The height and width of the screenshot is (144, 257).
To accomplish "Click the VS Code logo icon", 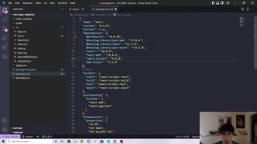I will point(3,3).
